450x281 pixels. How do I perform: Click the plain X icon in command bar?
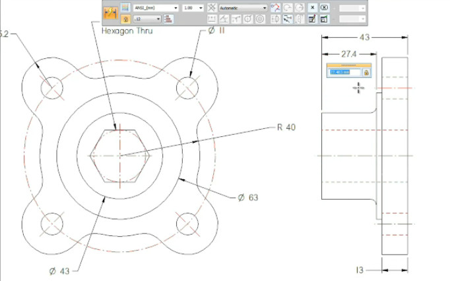click(312, 8)
